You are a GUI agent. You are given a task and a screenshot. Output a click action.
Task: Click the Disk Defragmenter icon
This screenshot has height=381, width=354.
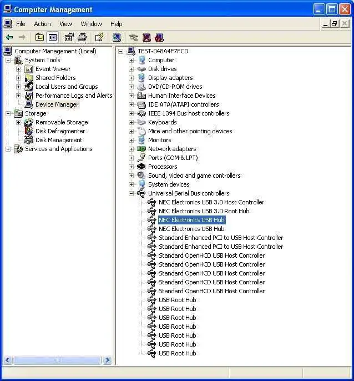29,131
